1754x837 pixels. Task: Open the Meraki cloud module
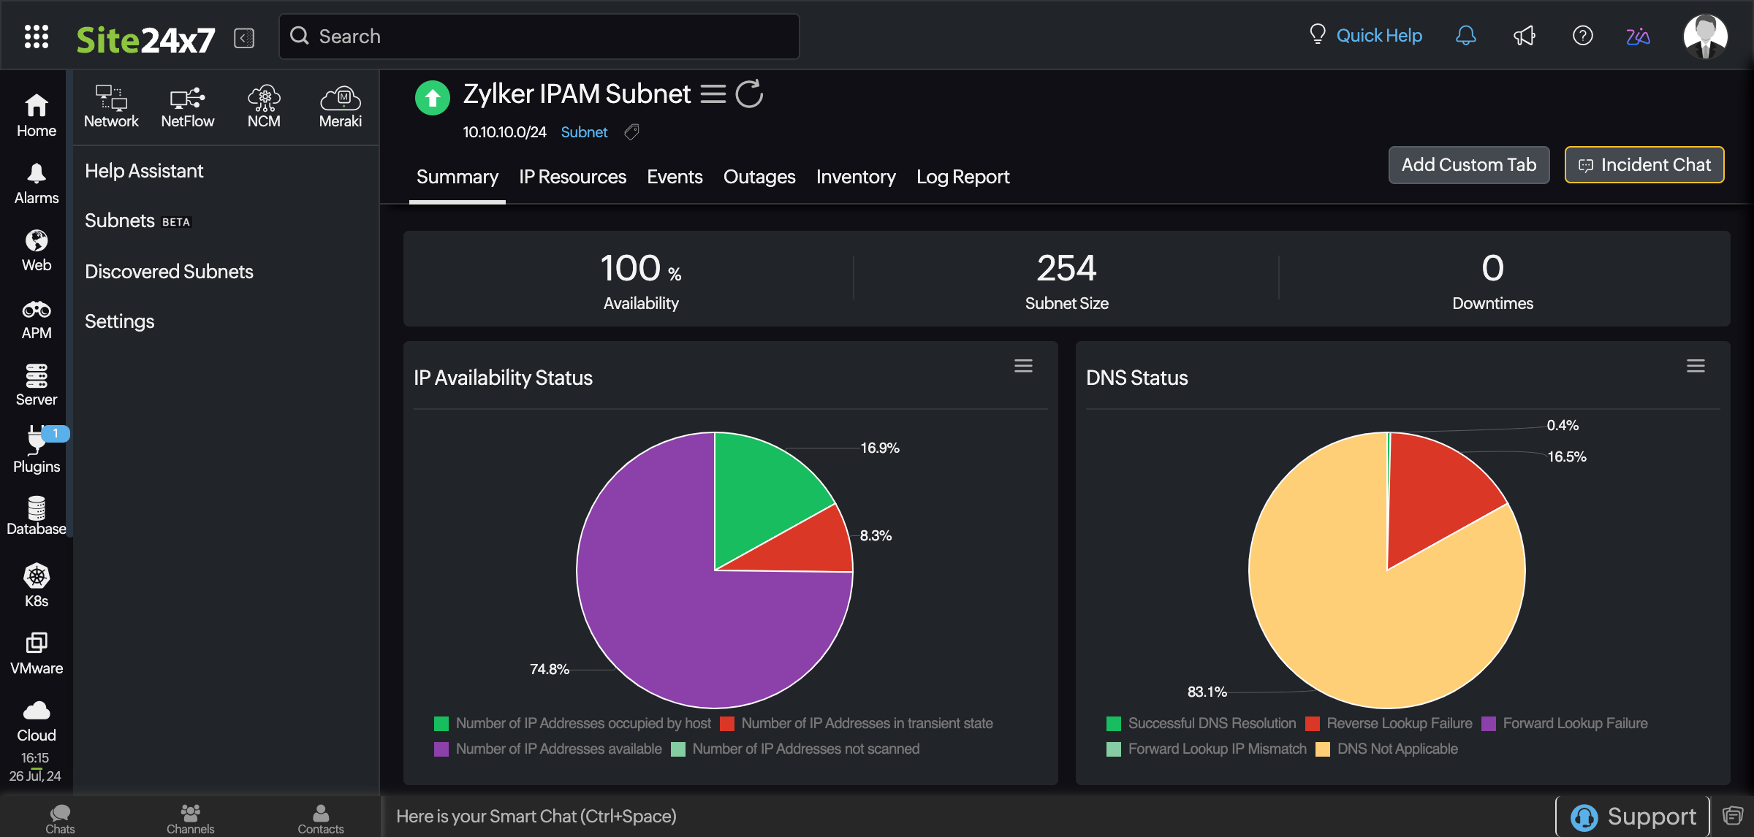pos(339,106)
